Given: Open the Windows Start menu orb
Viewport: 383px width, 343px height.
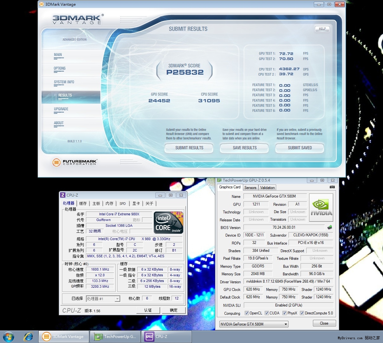Looking at the screenshot, I should point(9,337).
